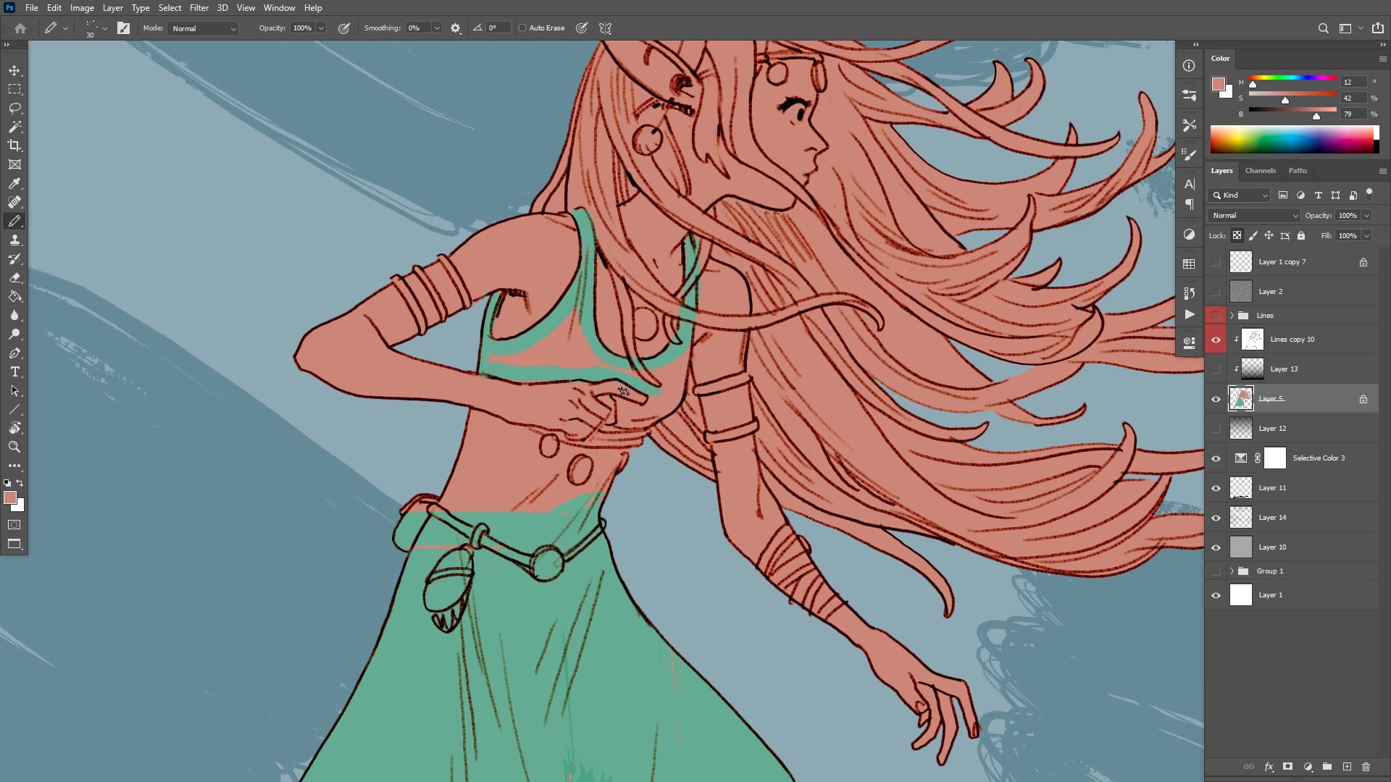1391x782 pixels.
Task: Click the Delete layer trash icon
Action: pos(1366,766)
